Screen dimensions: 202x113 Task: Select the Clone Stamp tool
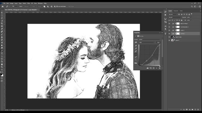(x=2, y=37)
